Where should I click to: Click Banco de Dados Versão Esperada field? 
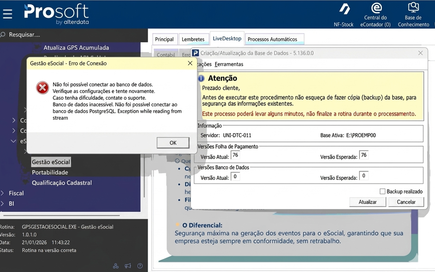click(x=364, y=176)
